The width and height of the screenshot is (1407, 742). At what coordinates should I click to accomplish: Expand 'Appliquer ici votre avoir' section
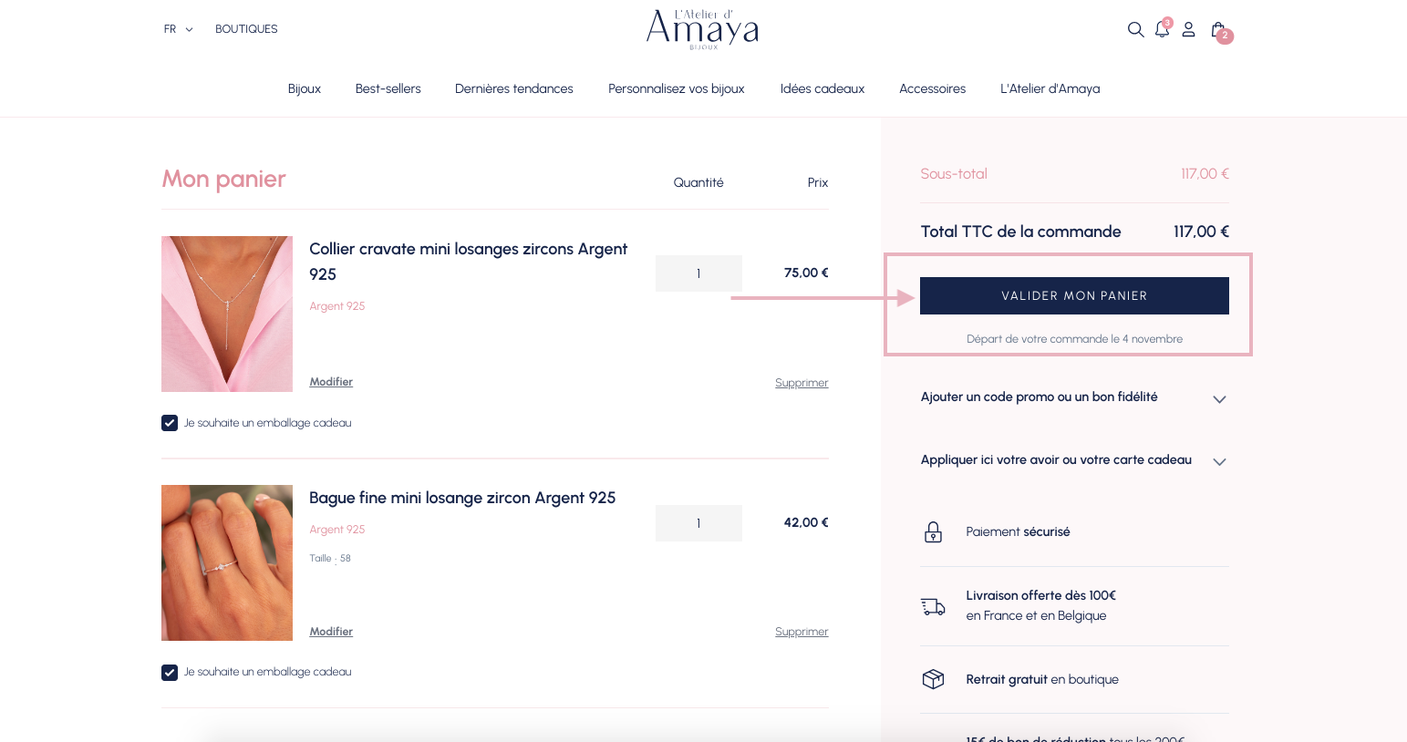click(x=1219, y=461)
